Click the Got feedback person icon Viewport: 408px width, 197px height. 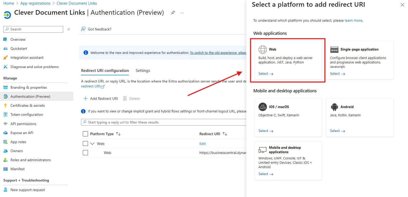(83, 29)
